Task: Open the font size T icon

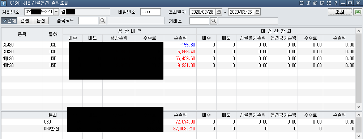Action: point(308,3)
